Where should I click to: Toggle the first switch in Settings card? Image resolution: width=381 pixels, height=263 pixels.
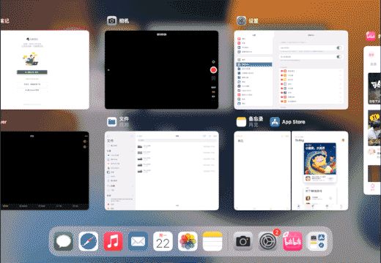pyautogui.click(x=339, y=47)
